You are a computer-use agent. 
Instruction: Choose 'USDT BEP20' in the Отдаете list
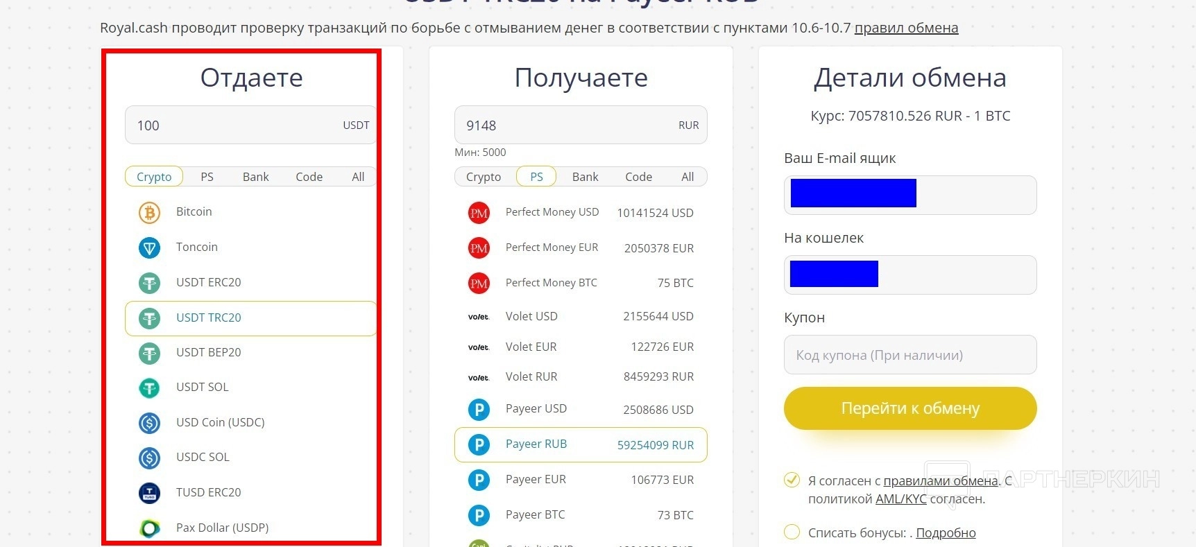[x=250, y=353]
